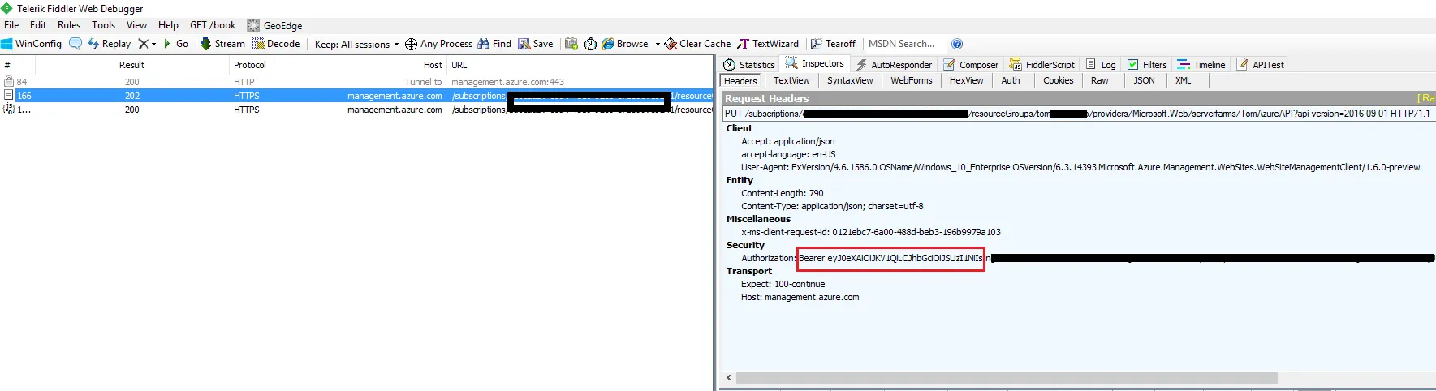This screenshot has width=1436, height=391.
Task: Switch to the FiddlerScript tab
Action: [1042, 65]
